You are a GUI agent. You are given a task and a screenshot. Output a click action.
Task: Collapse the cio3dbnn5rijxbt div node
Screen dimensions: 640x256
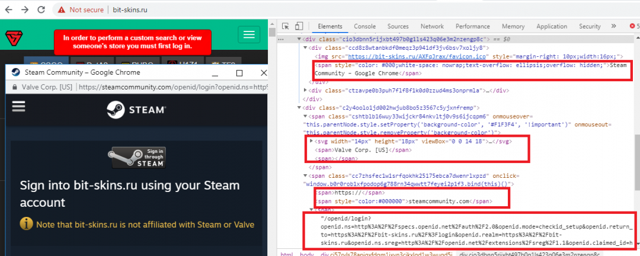299,39
